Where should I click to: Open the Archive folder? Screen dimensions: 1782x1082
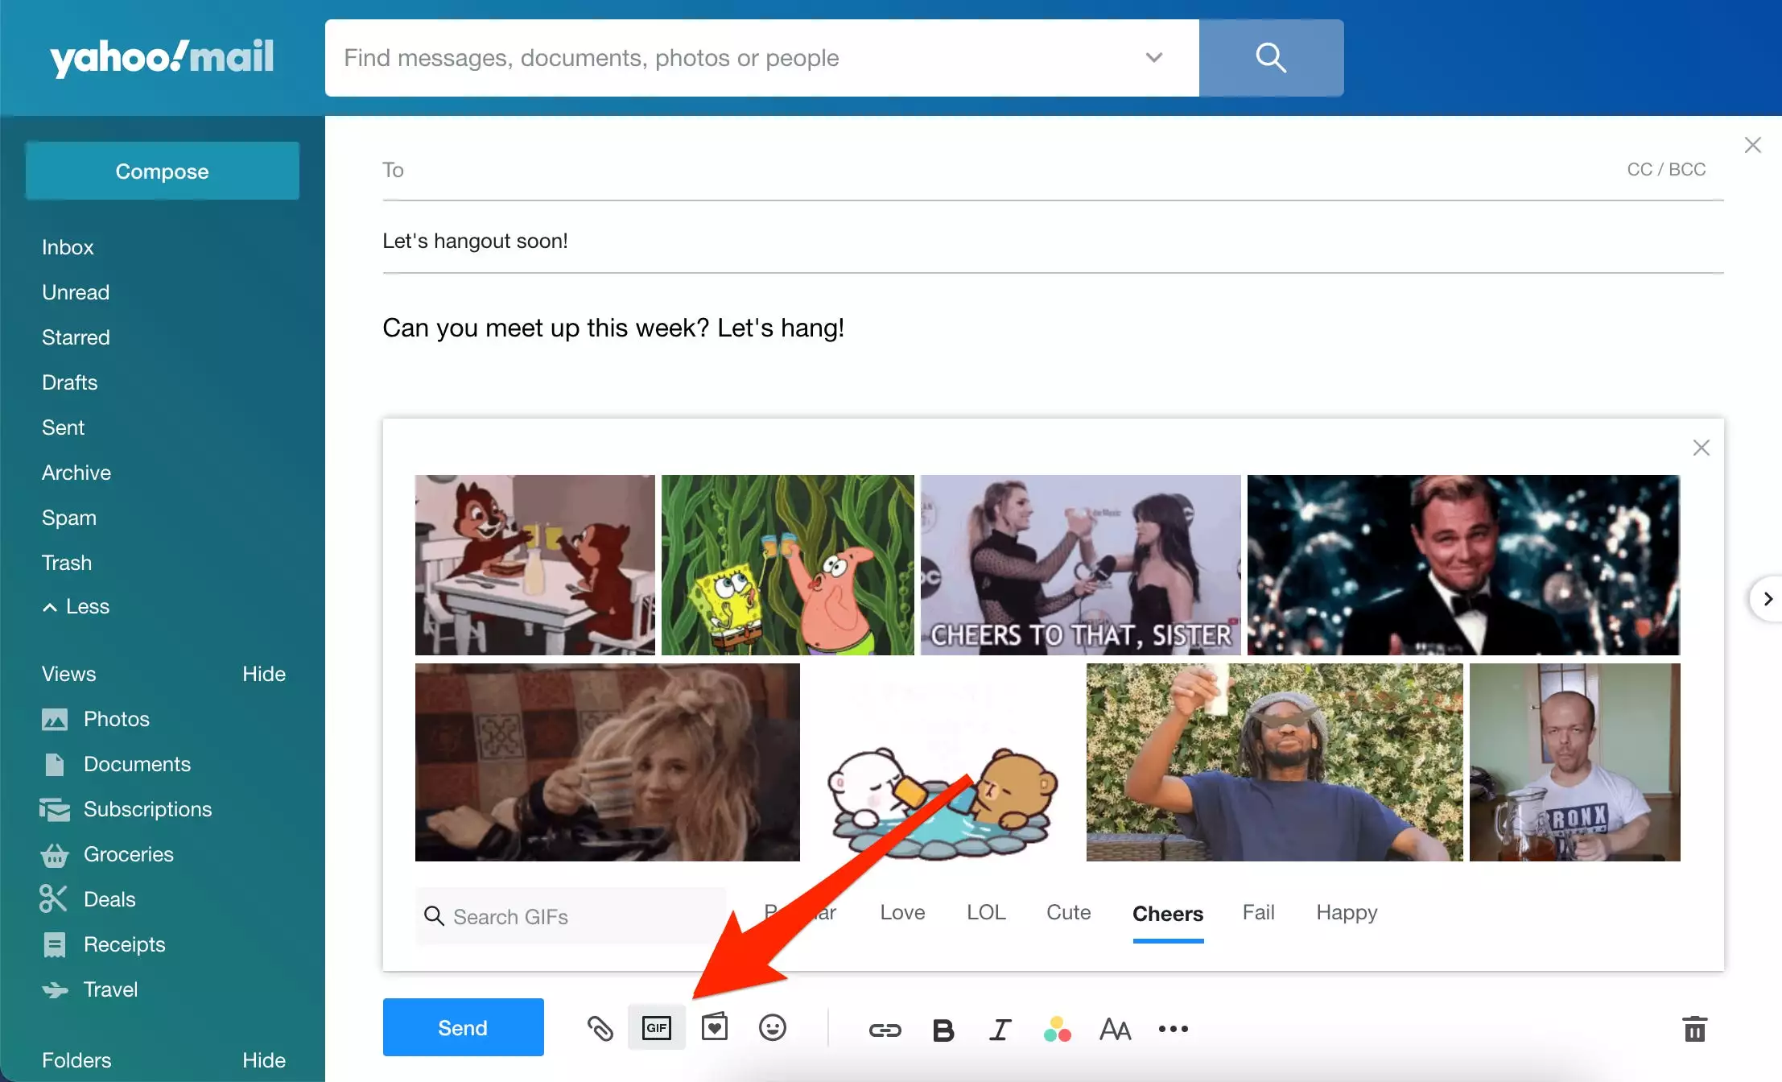pos(76,473)
